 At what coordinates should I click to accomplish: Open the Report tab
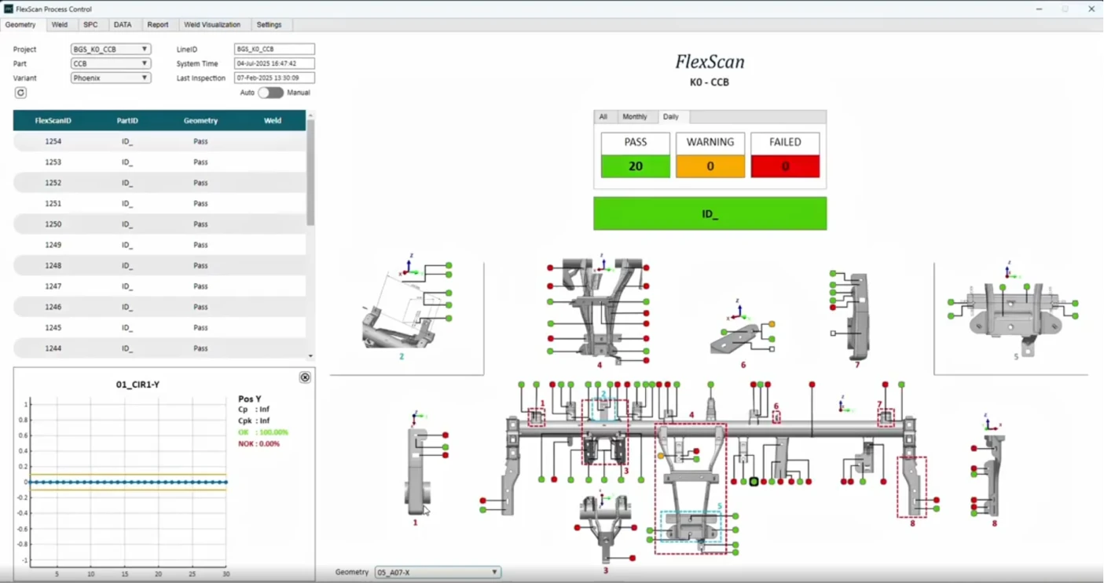pos(158,25)
